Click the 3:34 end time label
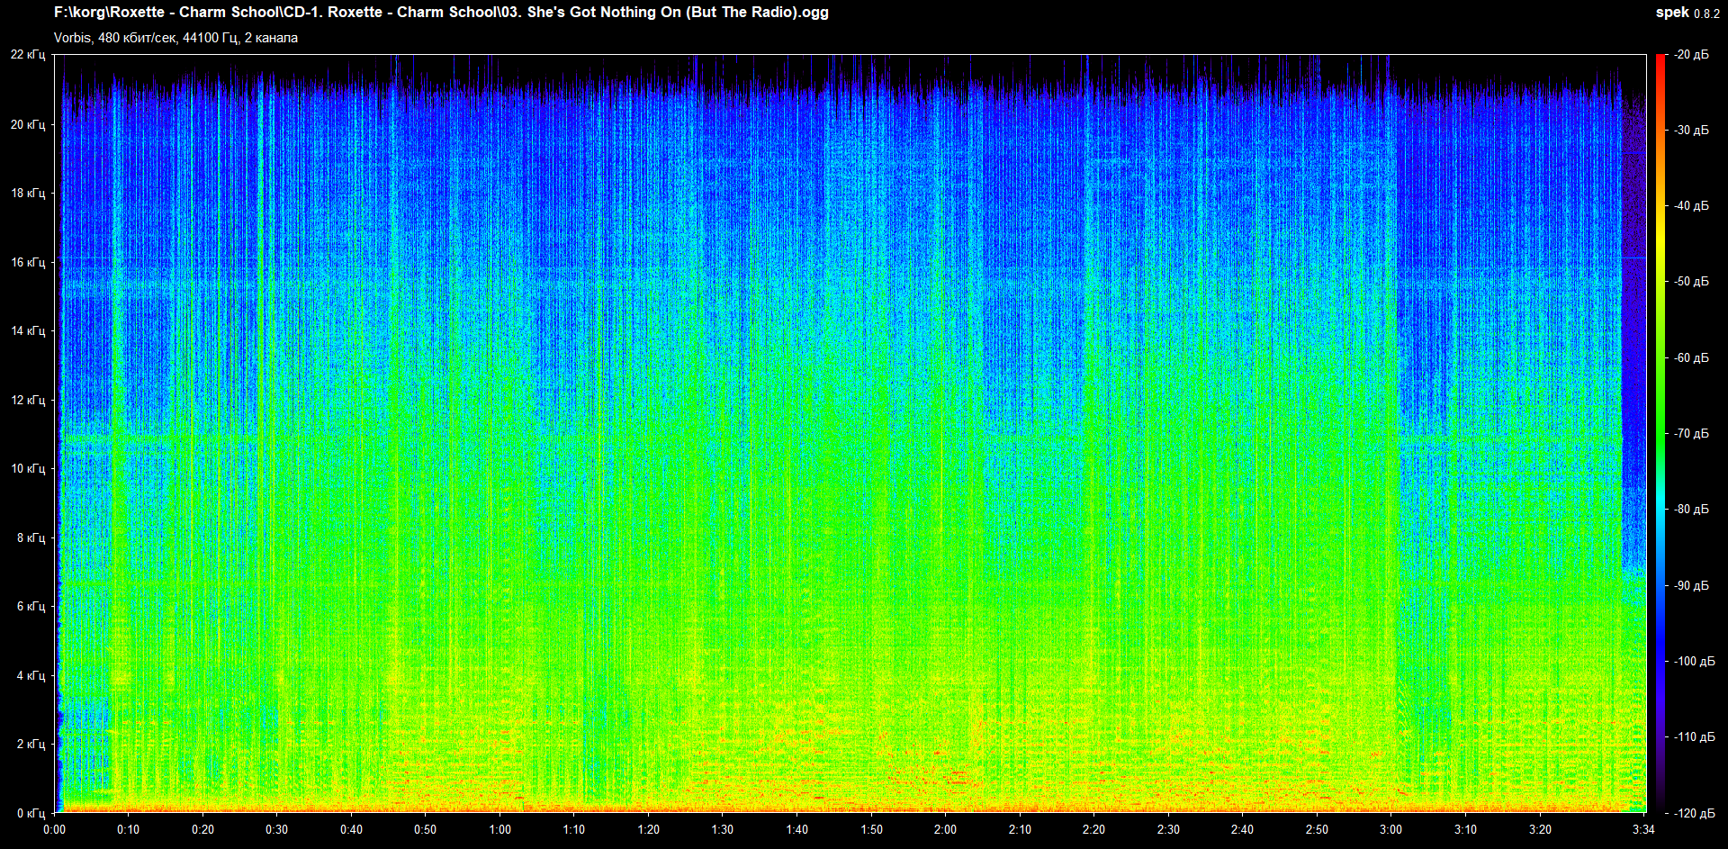This screenshot has width=1728, height=849. pos(1643,830)
